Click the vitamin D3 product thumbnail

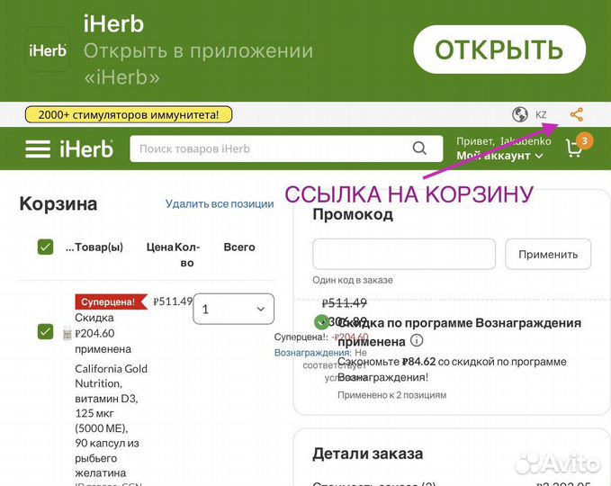67,333
